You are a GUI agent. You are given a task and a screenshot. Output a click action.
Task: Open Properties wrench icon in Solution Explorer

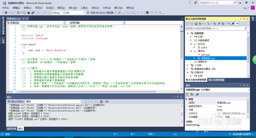(233, 24)
